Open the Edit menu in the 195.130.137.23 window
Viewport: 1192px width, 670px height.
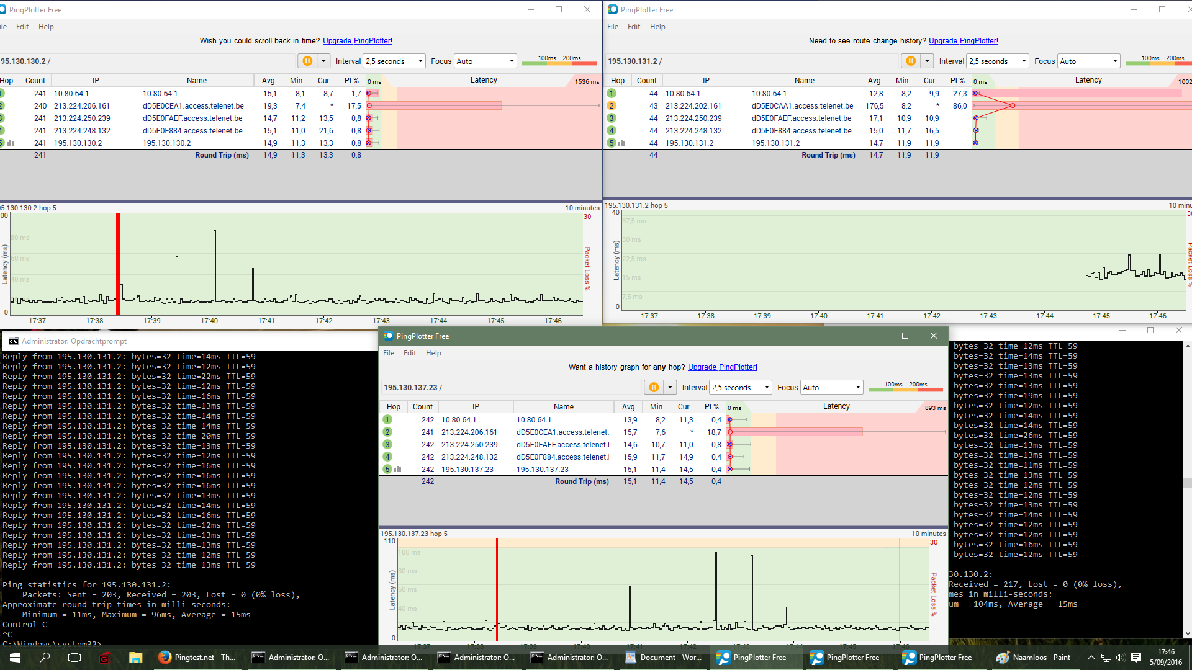(x=410, y=353)
